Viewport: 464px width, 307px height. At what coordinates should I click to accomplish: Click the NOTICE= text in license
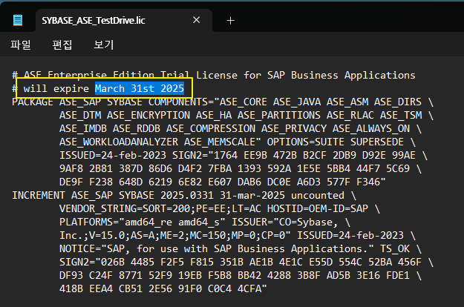point(83,248)
